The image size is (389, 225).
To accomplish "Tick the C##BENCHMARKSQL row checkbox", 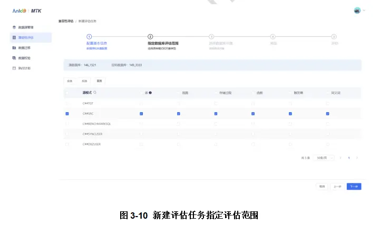I will coord(67,123).
